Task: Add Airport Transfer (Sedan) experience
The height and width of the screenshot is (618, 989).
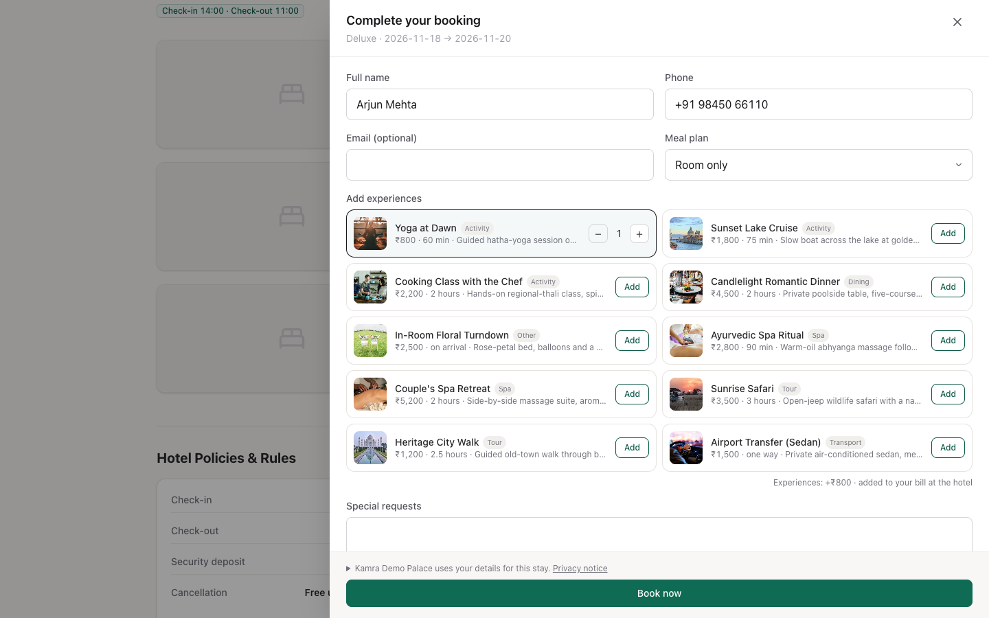Action: tap(948, 448)
